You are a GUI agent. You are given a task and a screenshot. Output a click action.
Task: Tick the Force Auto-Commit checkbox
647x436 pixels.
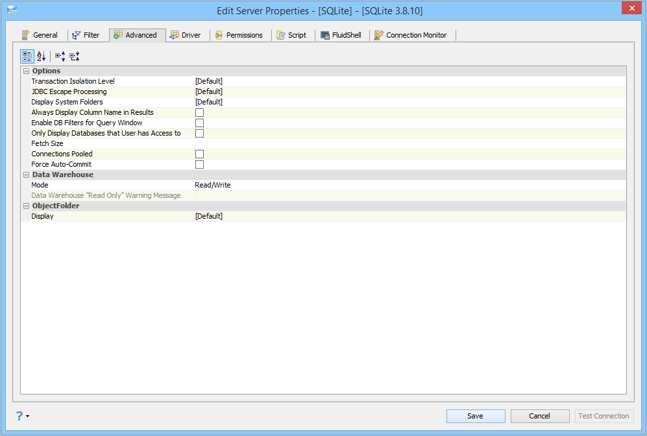pos(200,164)
